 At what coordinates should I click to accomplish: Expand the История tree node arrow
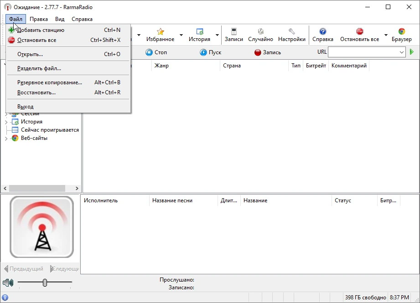point(6,122)
